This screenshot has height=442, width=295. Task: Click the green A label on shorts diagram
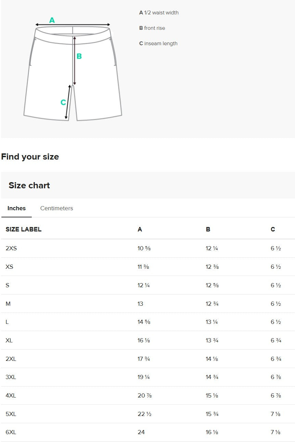52,20
